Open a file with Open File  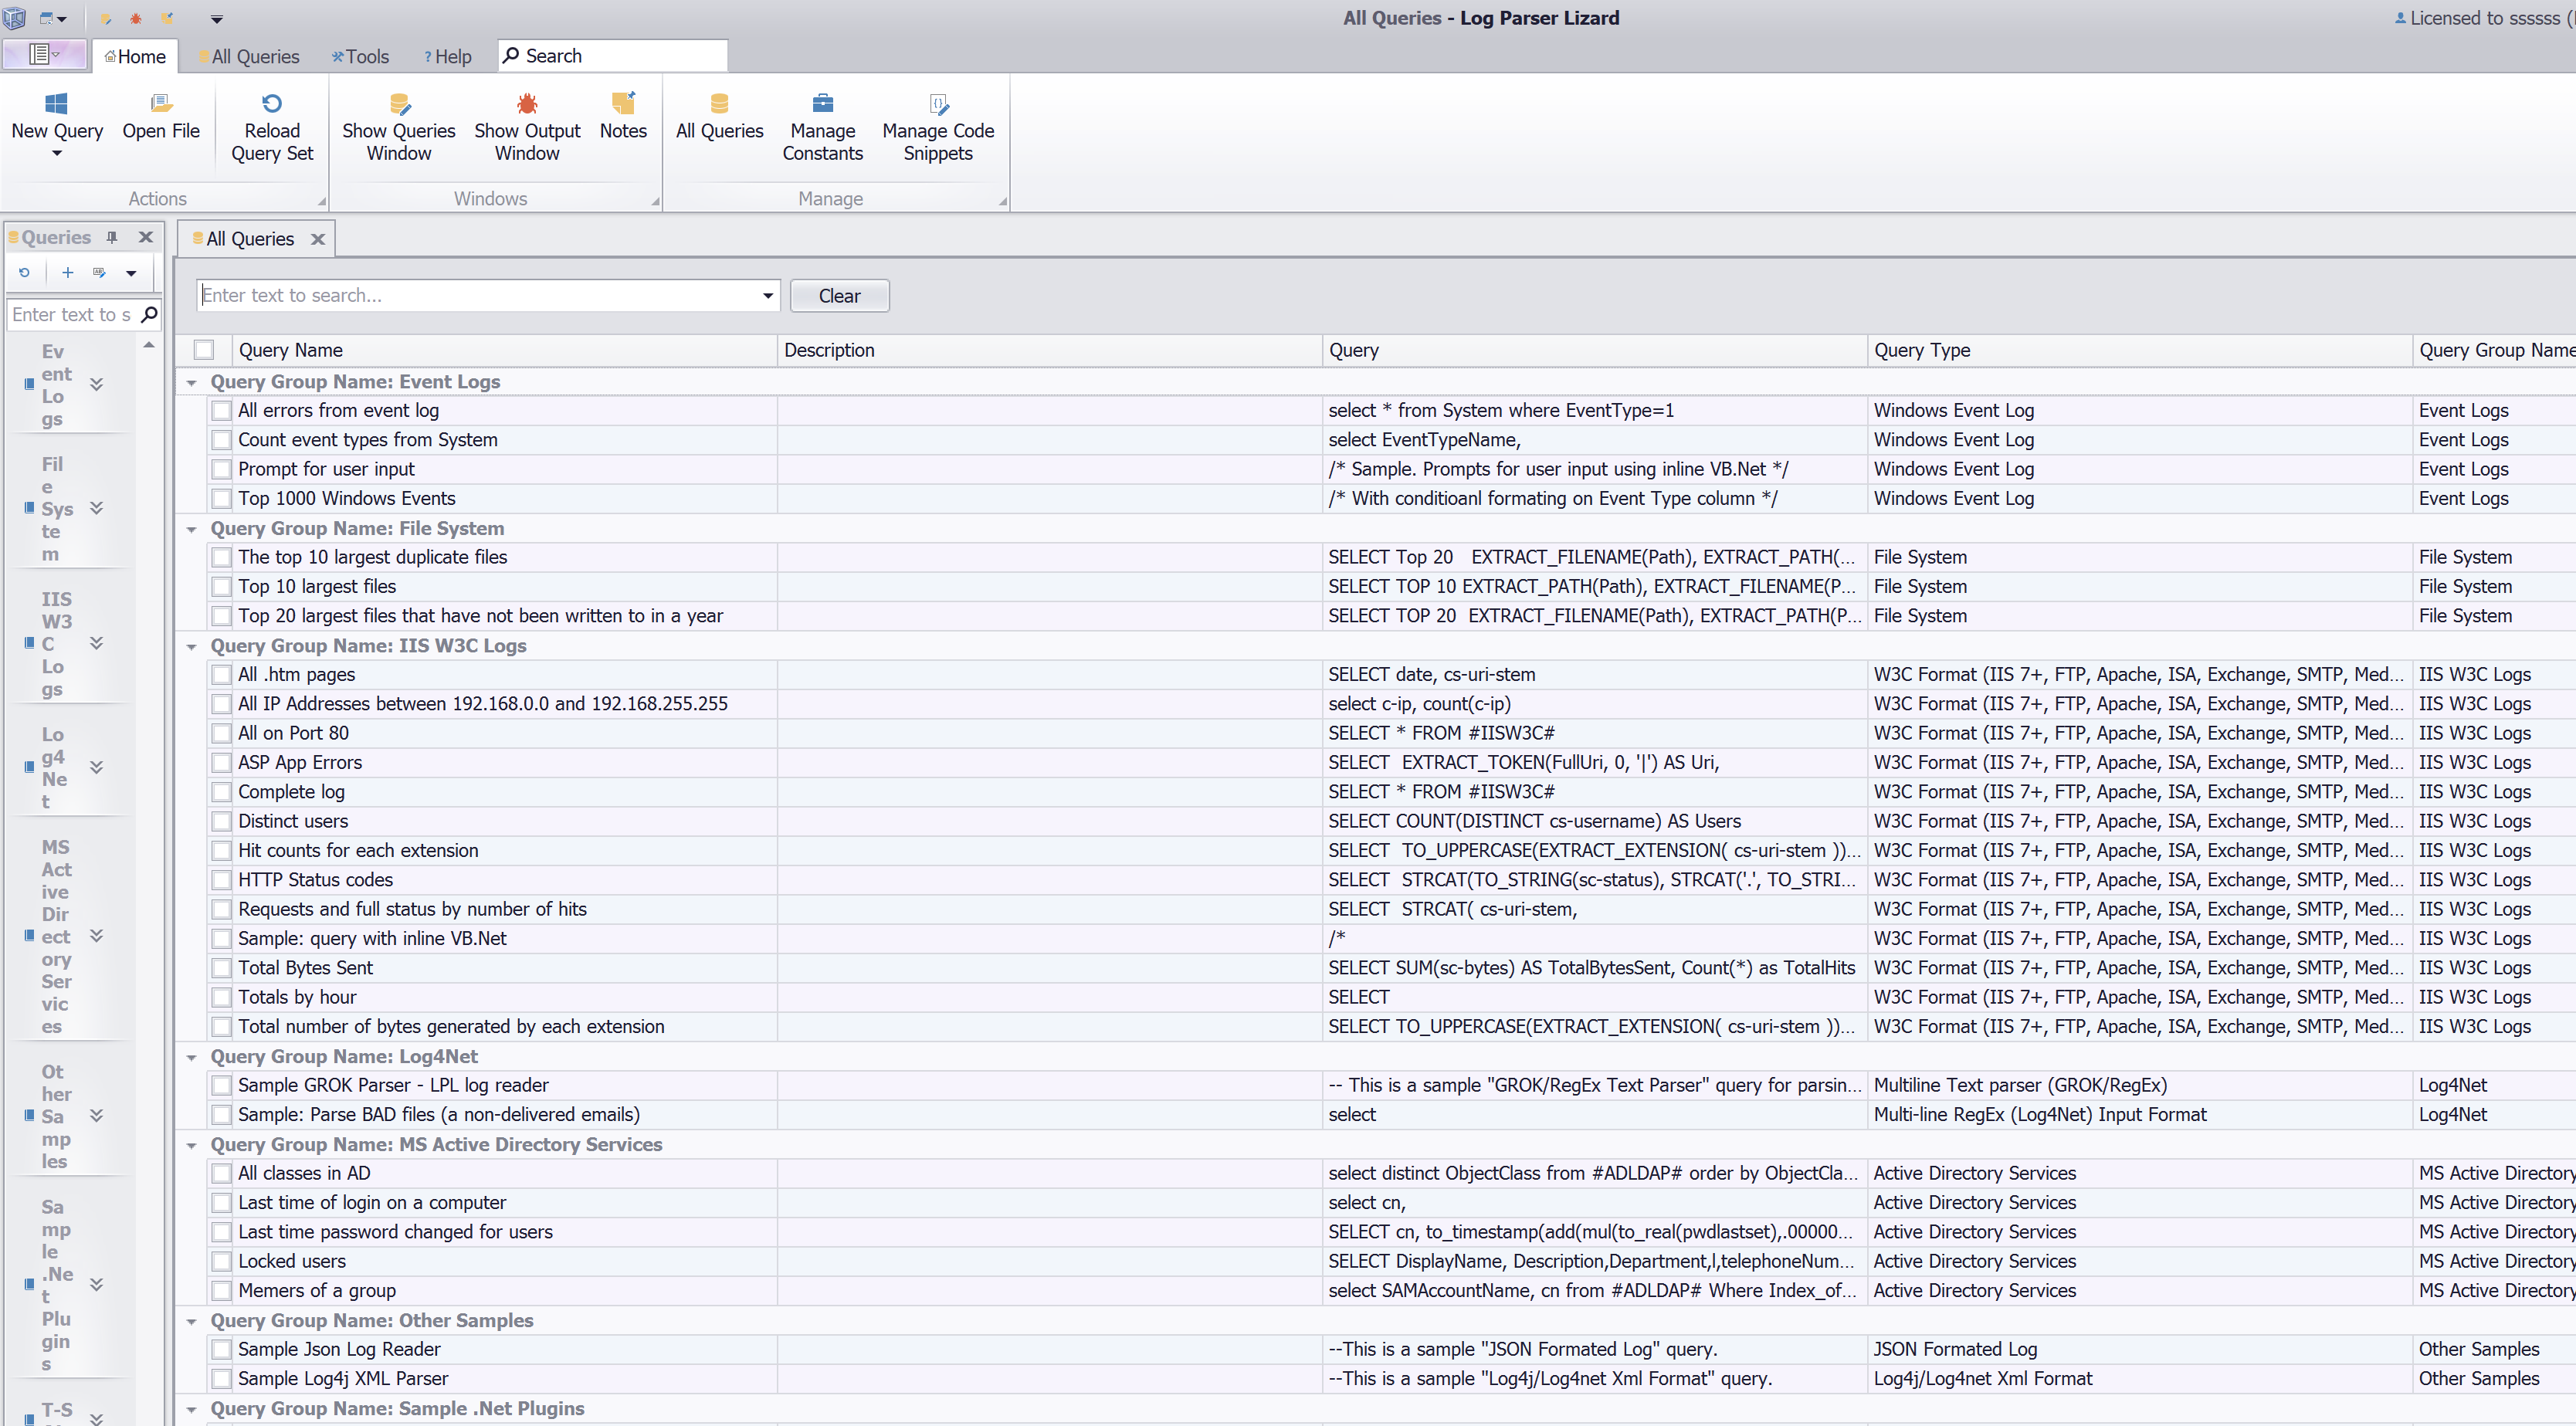[161, 104]
